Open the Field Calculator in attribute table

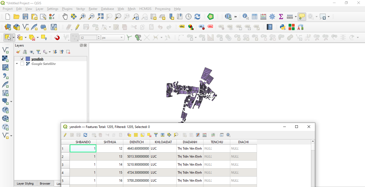tap(205, 135)
